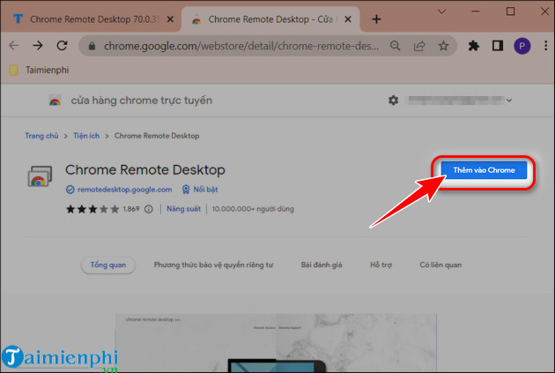Open remotedesktop.google.com publisher link
Image resolution: width=555 pixels, height=373 pixels.
[x=124, y=190]
